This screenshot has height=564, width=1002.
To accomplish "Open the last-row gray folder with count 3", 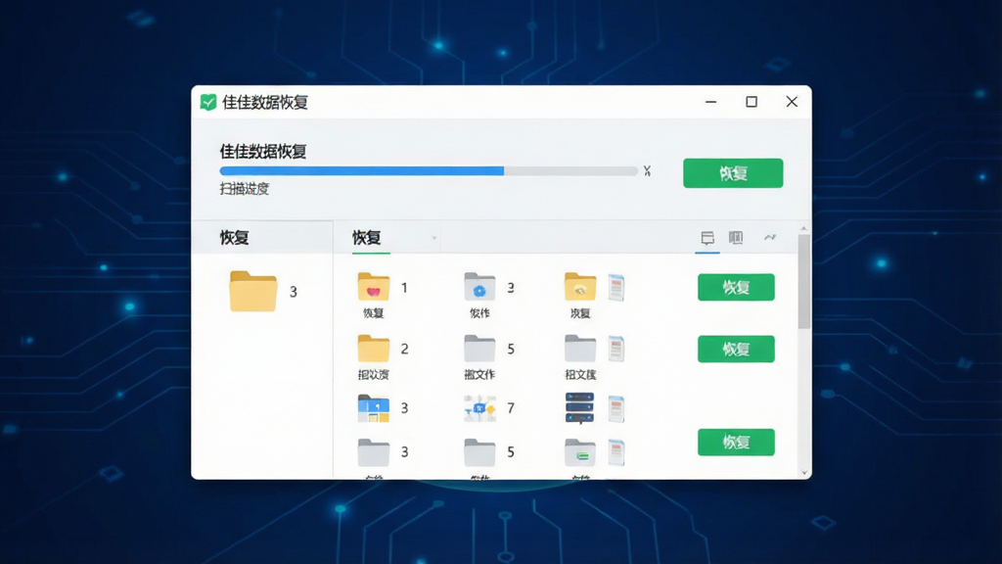I will (374, 452).
